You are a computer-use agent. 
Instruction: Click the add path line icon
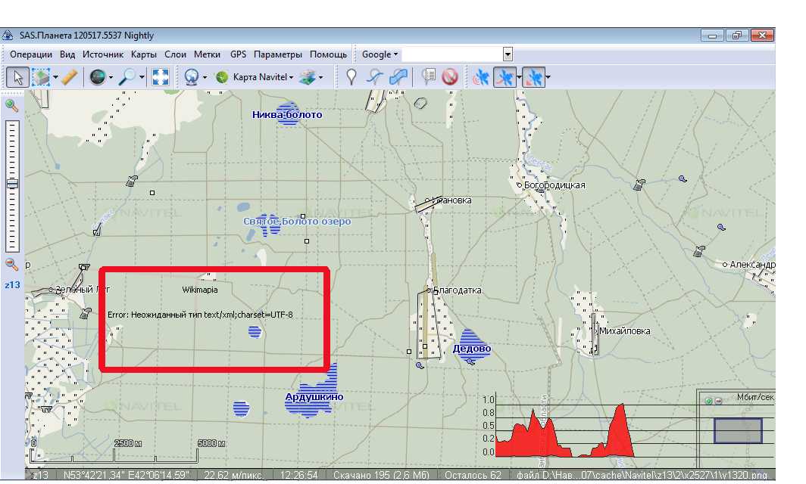point(375,77)
